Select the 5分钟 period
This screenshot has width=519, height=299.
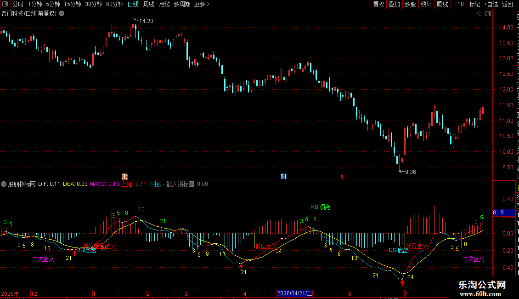[x=53, y=4]
